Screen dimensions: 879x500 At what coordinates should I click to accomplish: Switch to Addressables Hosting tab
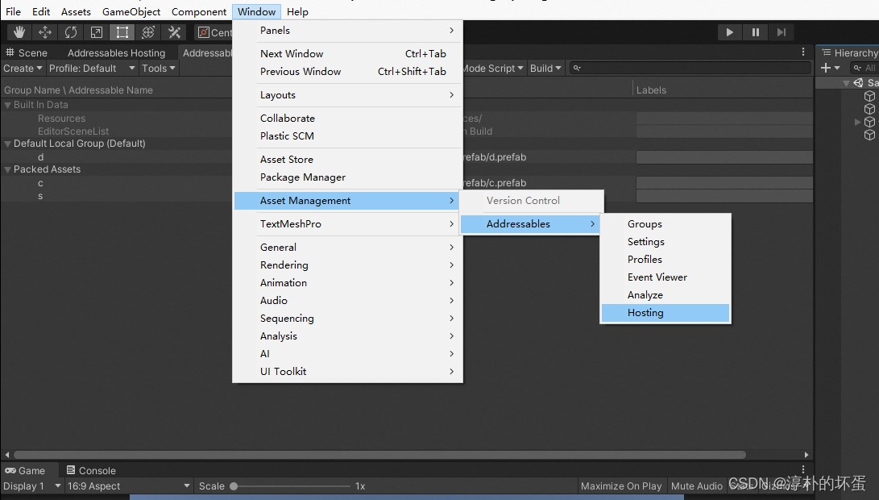pyautogui.click(x=116, y=52)
